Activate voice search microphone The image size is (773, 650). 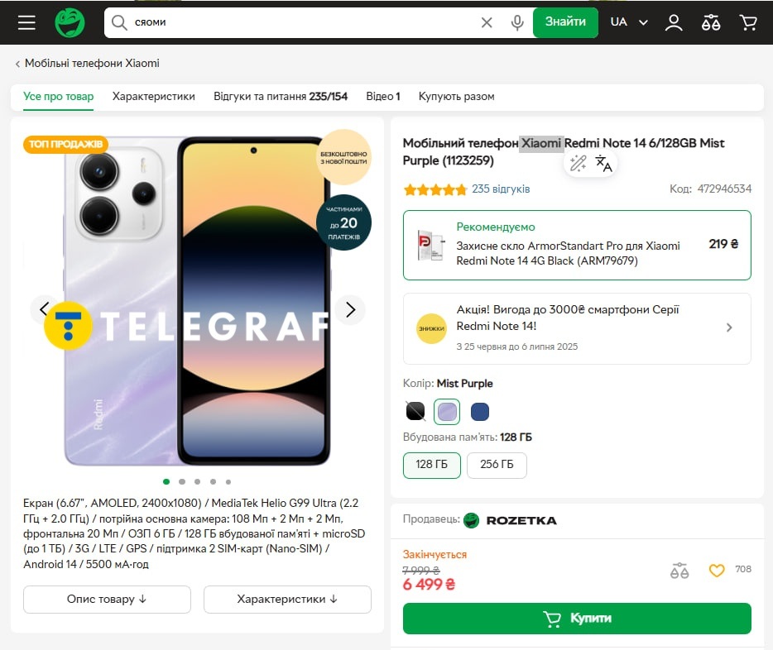click(517, 22)
